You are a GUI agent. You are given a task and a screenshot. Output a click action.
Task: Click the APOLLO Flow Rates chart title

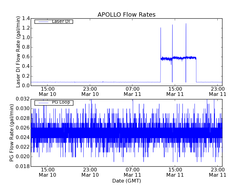(126, 14)
